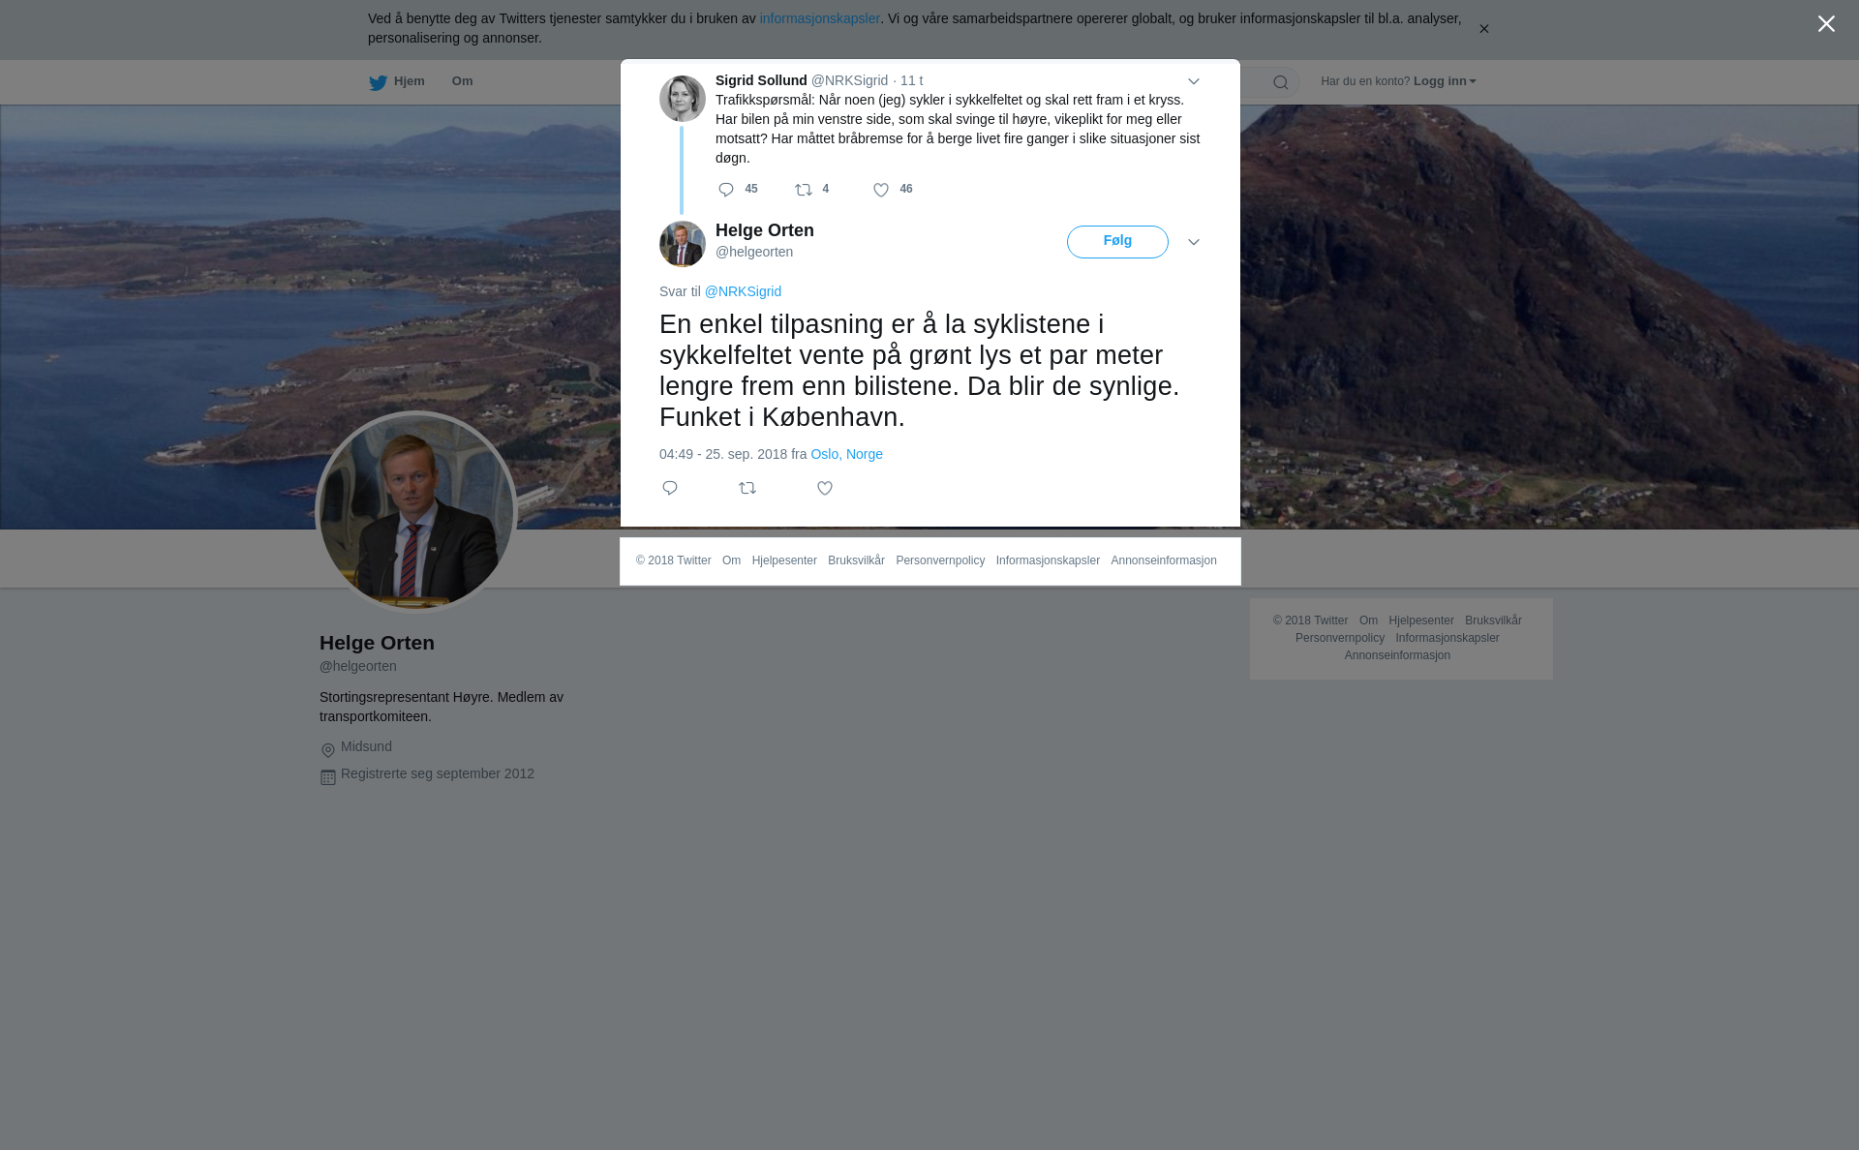Click the Twitter bird Hjem icon
This screenshot has width=1859, height=1150.
coord(378,82)
